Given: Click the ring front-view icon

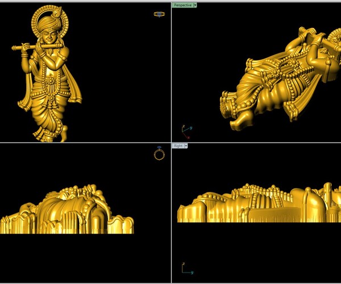Looking at the screenshot, I should [159, 153].
